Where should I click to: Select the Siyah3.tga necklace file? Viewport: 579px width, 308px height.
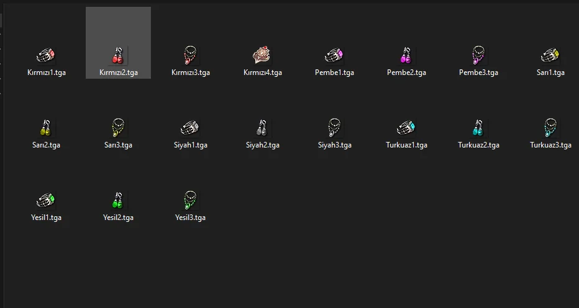(x=334, y=128)
